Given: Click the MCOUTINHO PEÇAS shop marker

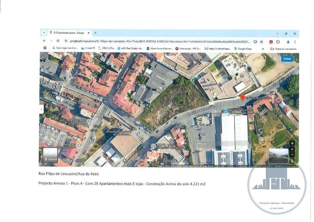Looking at the screenshot, I should tap(226, 111).
